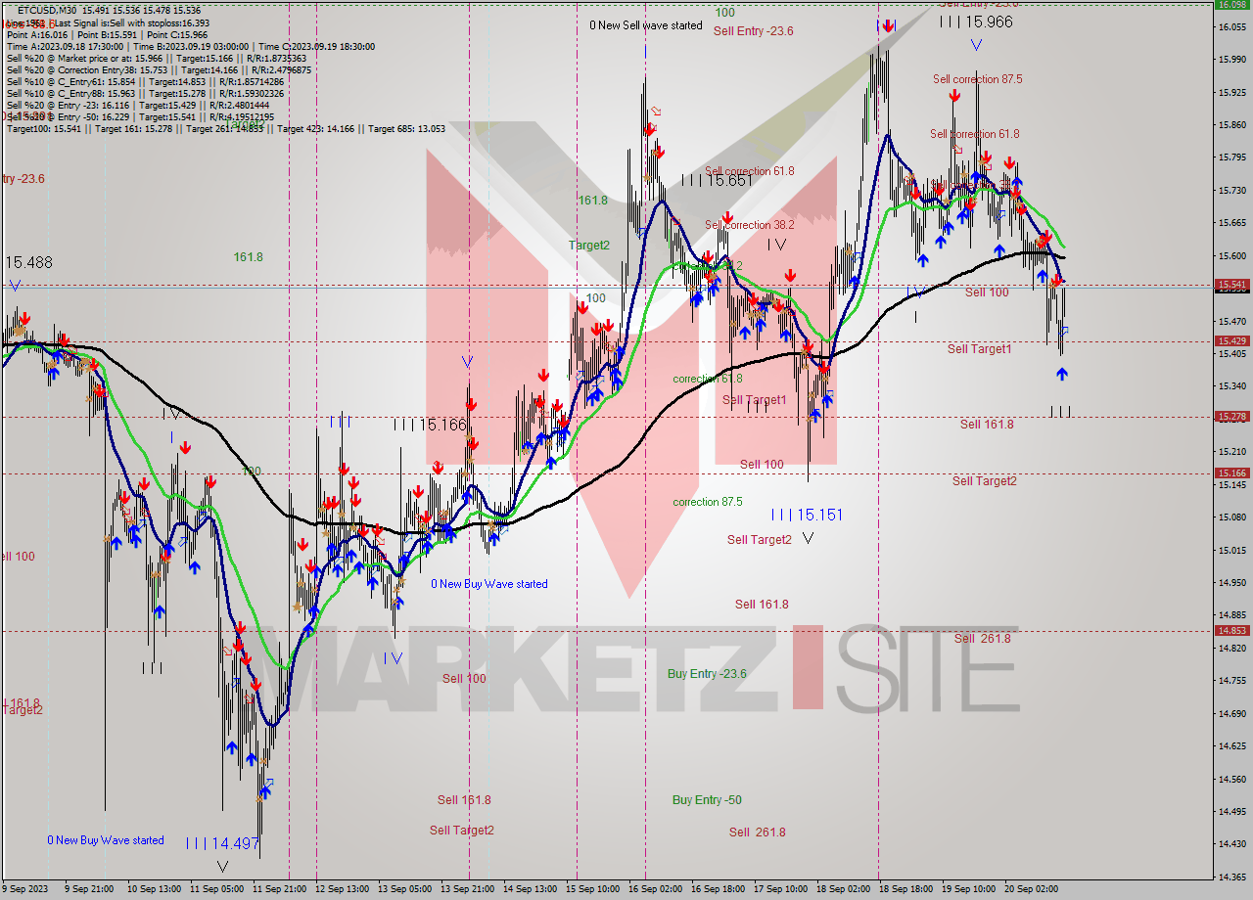Click the '15.488' price label at left
The width and height of the screenshot is (1253, 900).
28,262
